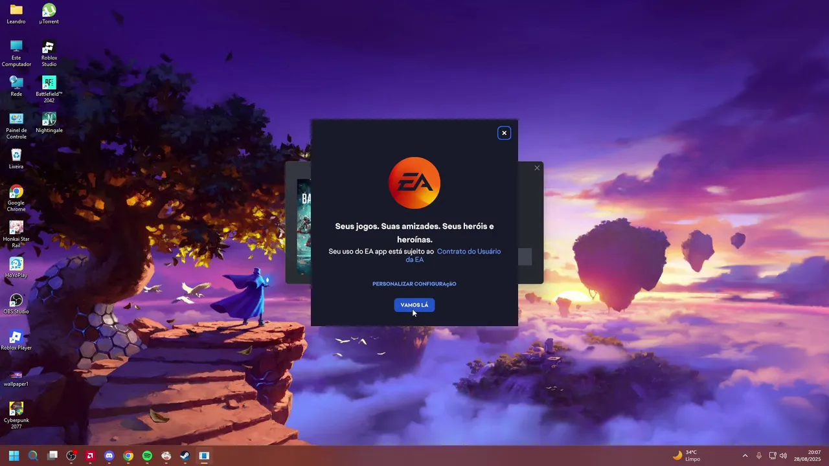Image resolution: width=829 pixels, height=466 pixels.
Task: Open Spotify from the taskbar
Action: pos(147,456)
